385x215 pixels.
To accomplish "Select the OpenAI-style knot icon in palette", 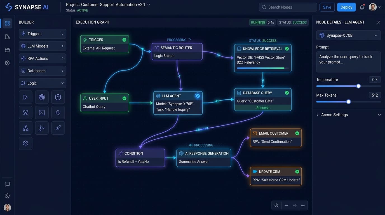I will coord(42,97).
